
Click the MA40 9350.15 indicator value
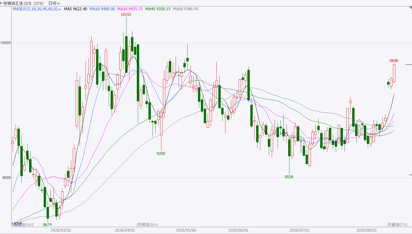pyautogui.click(x=158, y=9)
